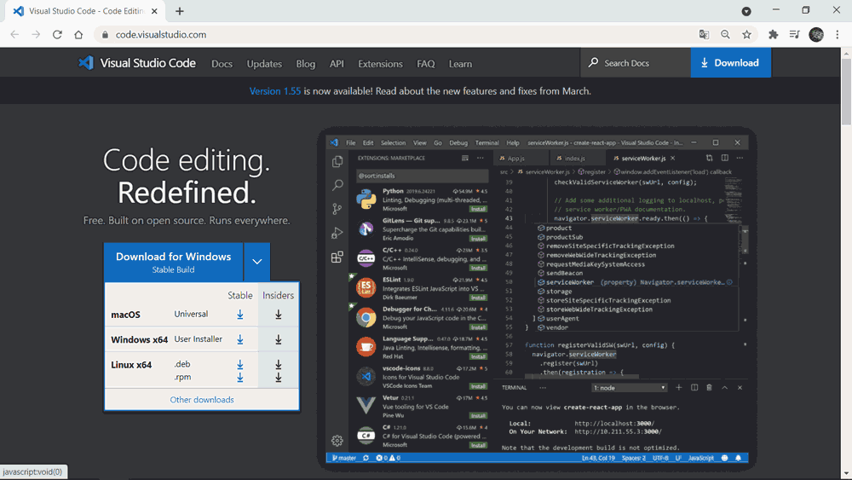Download Windows x64 Insiders build
Viewport: 852px width, 480px height.
point(279,339)
